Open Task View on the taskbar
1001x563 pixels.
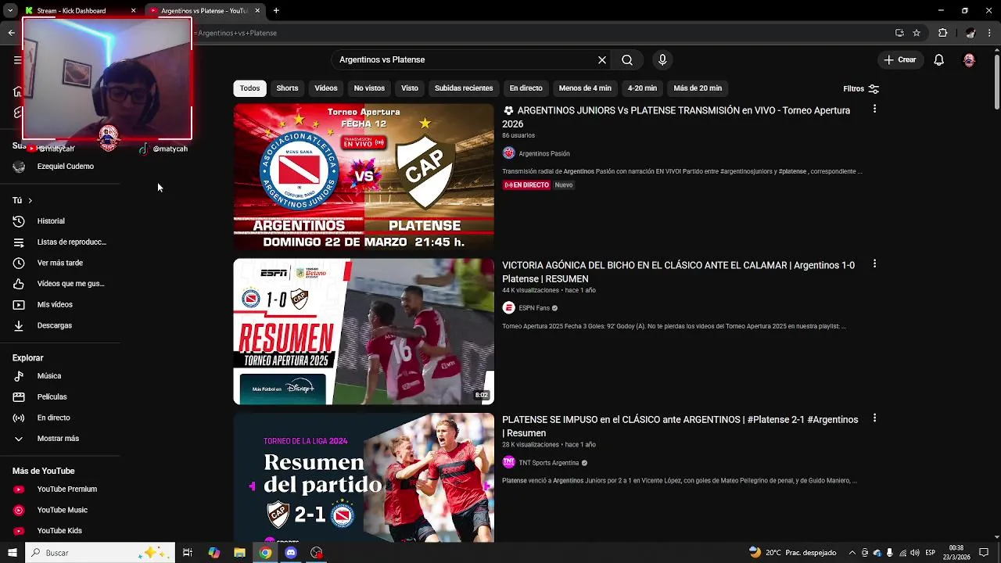(188, 553)
